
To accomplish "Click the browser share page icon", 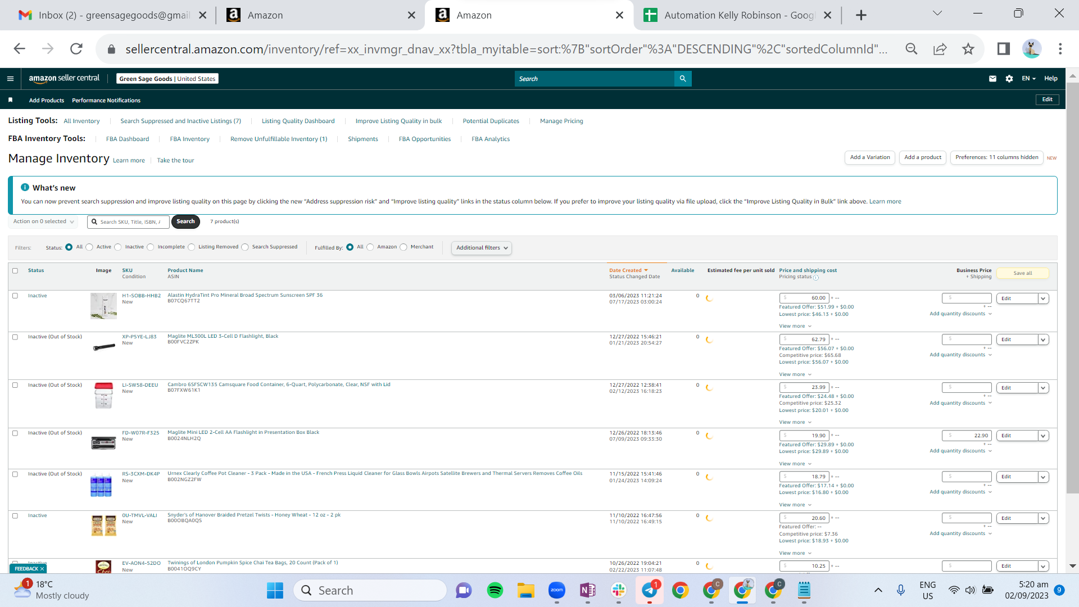I will pos(940,49).
